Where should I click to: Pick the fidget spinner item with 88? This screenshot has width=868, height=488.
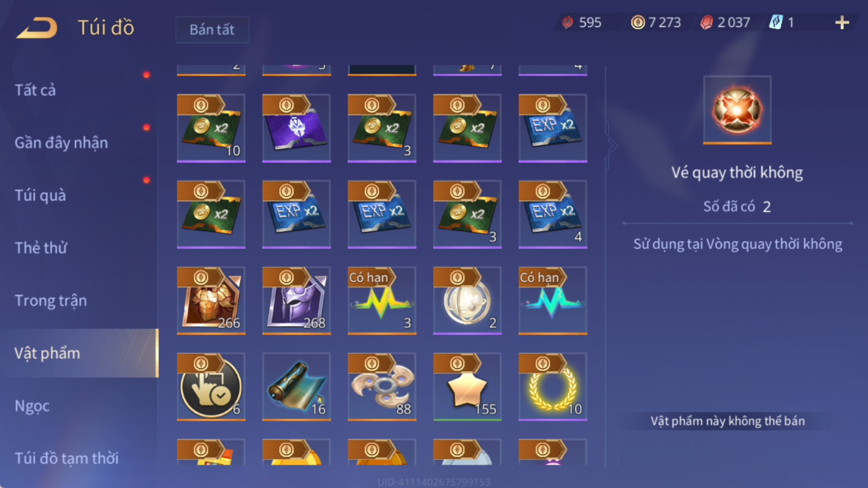[382, 387]
